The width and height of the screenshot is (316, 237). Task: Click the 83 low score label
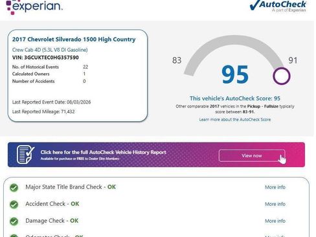click(177, 60)
